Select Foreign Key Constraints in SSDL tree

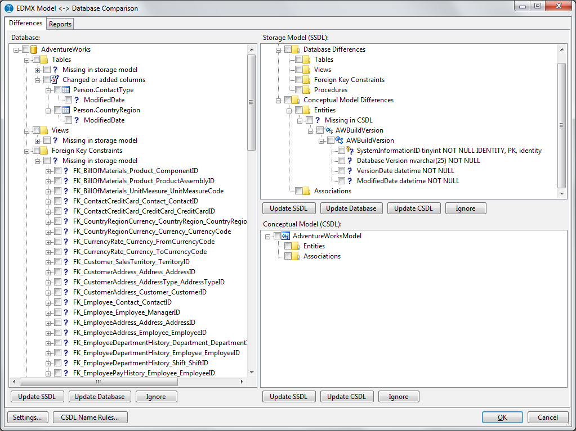coord(349,80)
